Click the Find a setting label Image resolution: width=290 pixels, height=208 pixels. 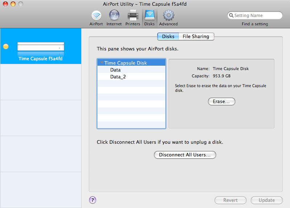[x=255, y=24]
